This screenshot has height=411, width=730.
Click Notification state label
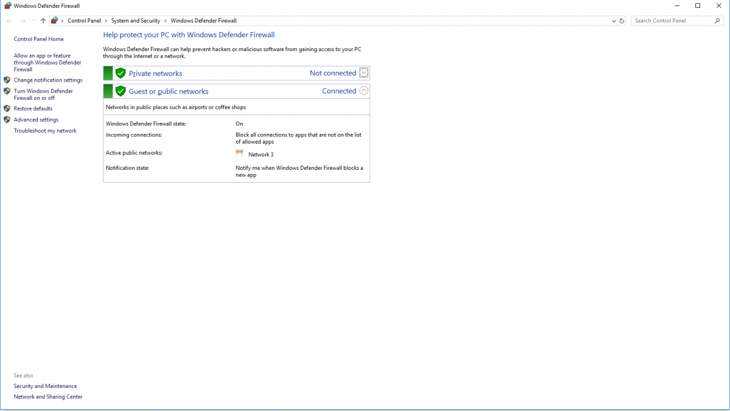point(127,168)
